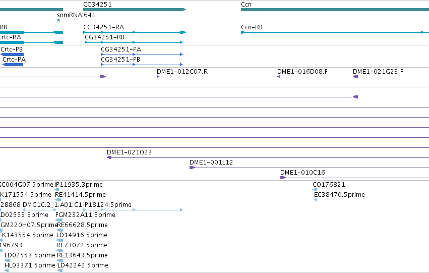429x273 pixels.
Task: Click the CG34251-PA protein feature
Action: coord(142,54)
